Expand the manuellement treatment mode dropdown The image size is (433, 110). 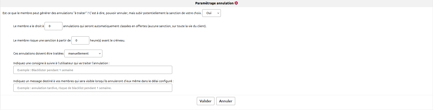coord(83,53)
